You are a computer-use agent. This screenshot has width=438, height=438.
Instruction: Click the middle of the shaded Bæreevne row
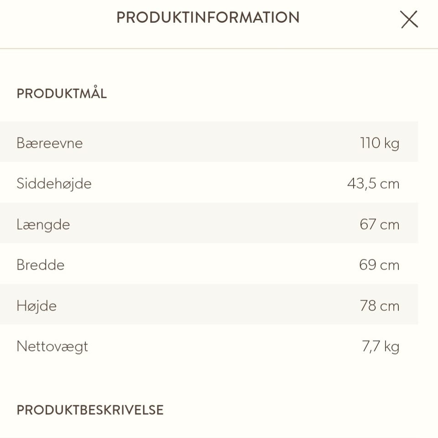coord(209,142)
